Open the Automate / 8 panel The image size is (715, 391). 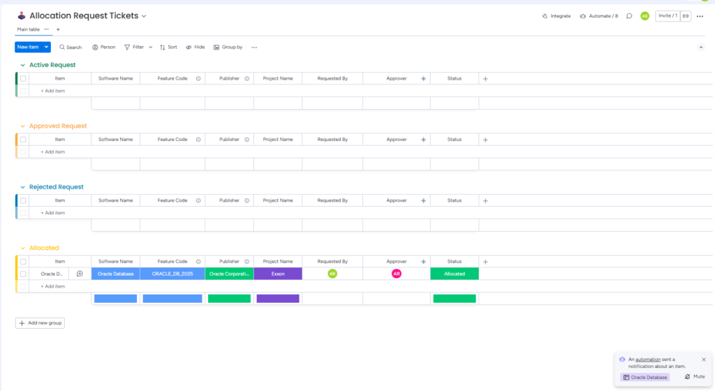tap(583, 16)
